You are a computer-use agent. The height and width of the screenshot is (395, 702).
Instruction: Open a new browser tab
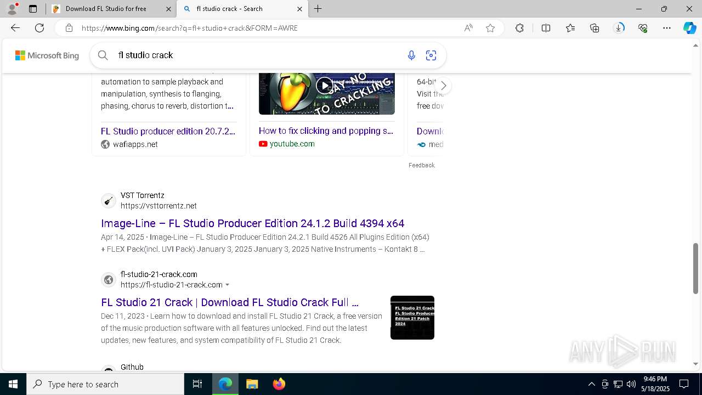point(318,9)
